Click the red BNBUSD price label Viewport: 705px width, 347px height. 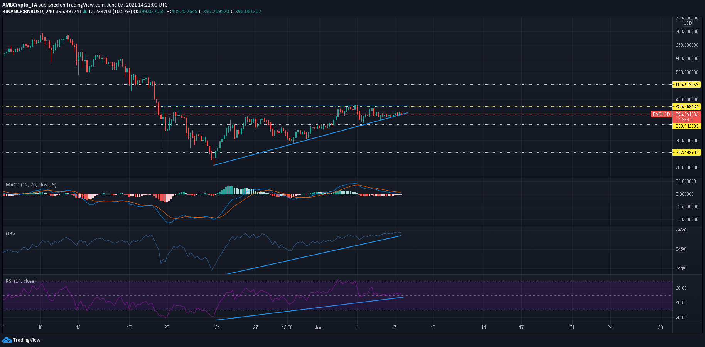click(x=661, y=114)
